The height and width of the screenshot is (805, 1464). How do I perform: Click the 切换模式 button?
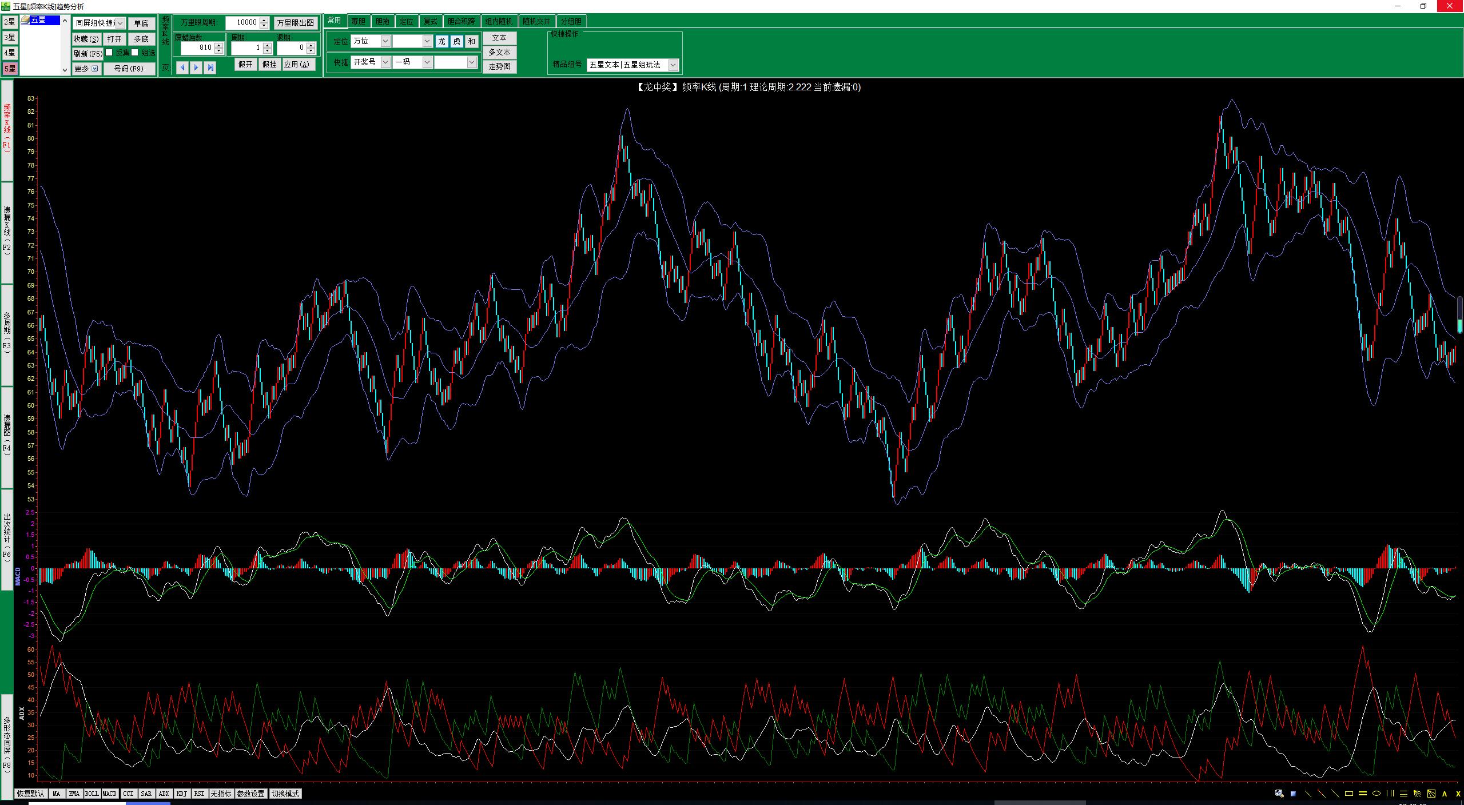tap(285, 794)
